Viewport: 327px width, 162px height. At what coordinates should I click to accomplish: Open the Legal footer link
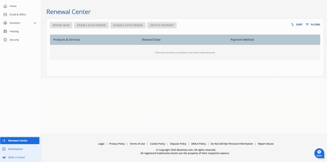pyautogui.click(x=101, y=144)
